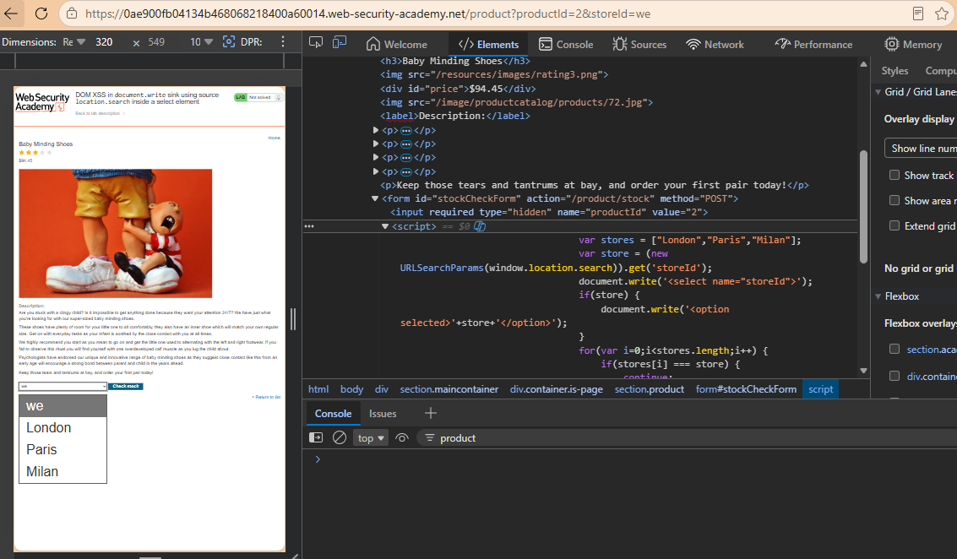Open the Memory tab
The width and height of the screenshot is (957, 559).
click(x=913, y=45)
